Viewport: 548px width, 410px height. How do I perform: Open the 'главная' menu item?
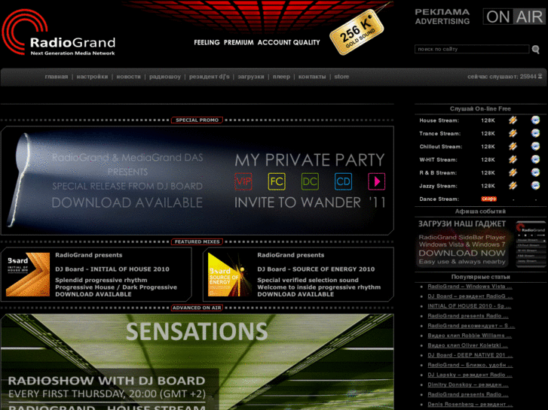point(57,77)
